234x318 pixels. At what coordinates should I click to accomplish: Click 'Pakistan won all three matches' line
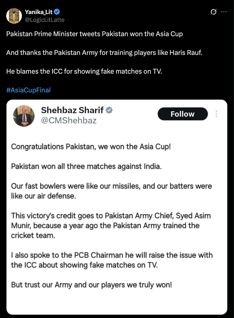point(86,166)
